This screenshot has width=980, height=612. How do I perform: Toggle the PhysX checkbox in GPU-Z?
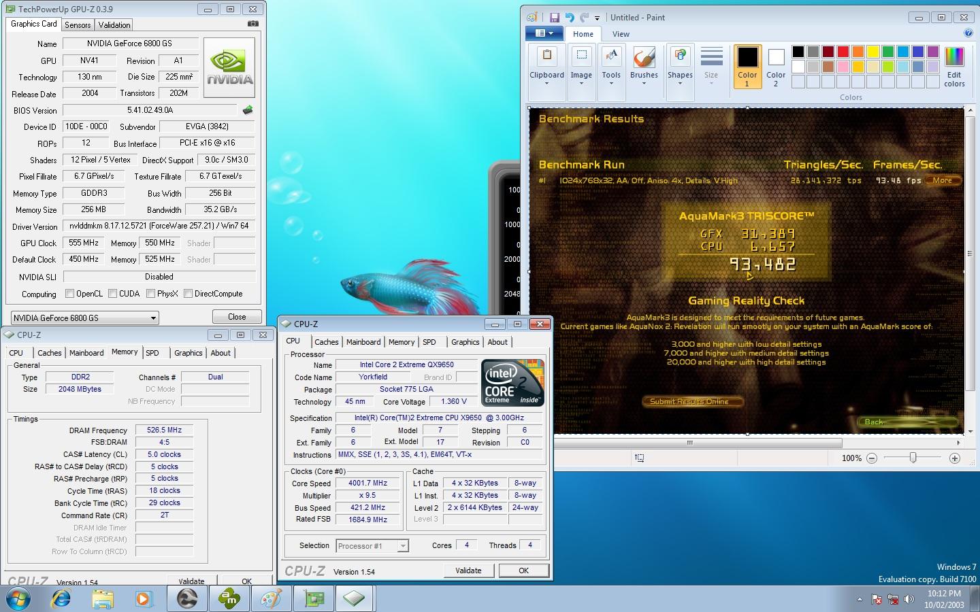click(150, 294)
